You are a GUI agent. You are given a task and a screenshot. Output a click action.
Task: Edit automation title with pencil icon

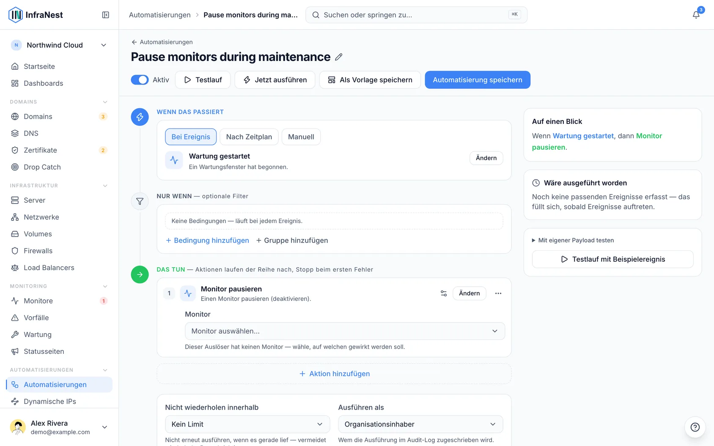339,57
